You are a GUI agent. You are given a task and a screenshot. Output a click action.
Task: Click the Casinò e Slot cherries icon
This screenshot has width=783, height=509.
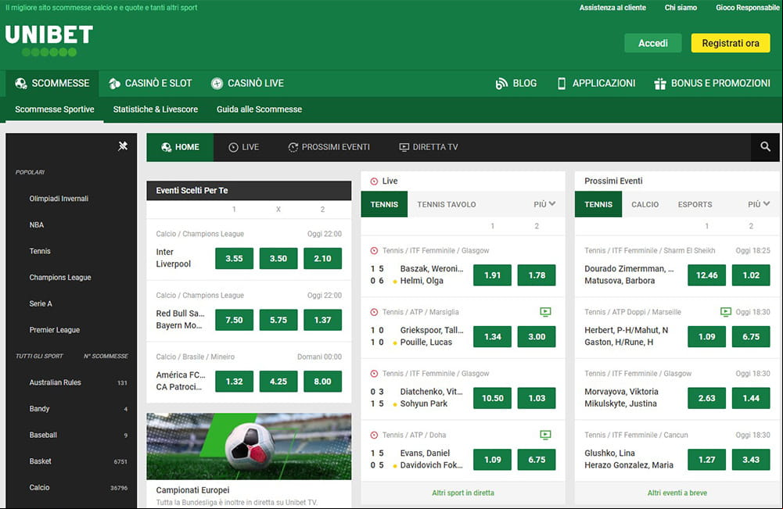[x=114, y=84]
